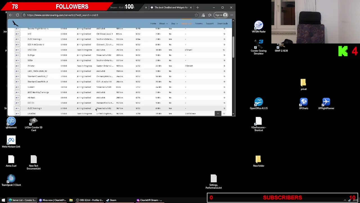Image resolution: width=360 pixels, height=203 pixels.
Task: Select VSeeFace.exe shortcut on desktop
Action: point(258,124)
